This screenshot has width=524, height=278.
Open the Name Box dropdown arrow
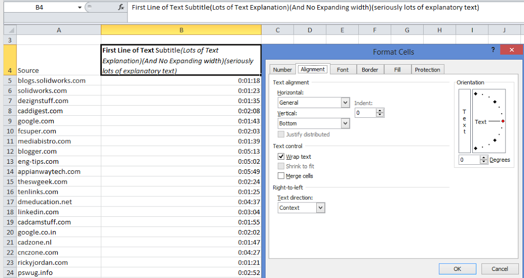(x=80, y=7)
